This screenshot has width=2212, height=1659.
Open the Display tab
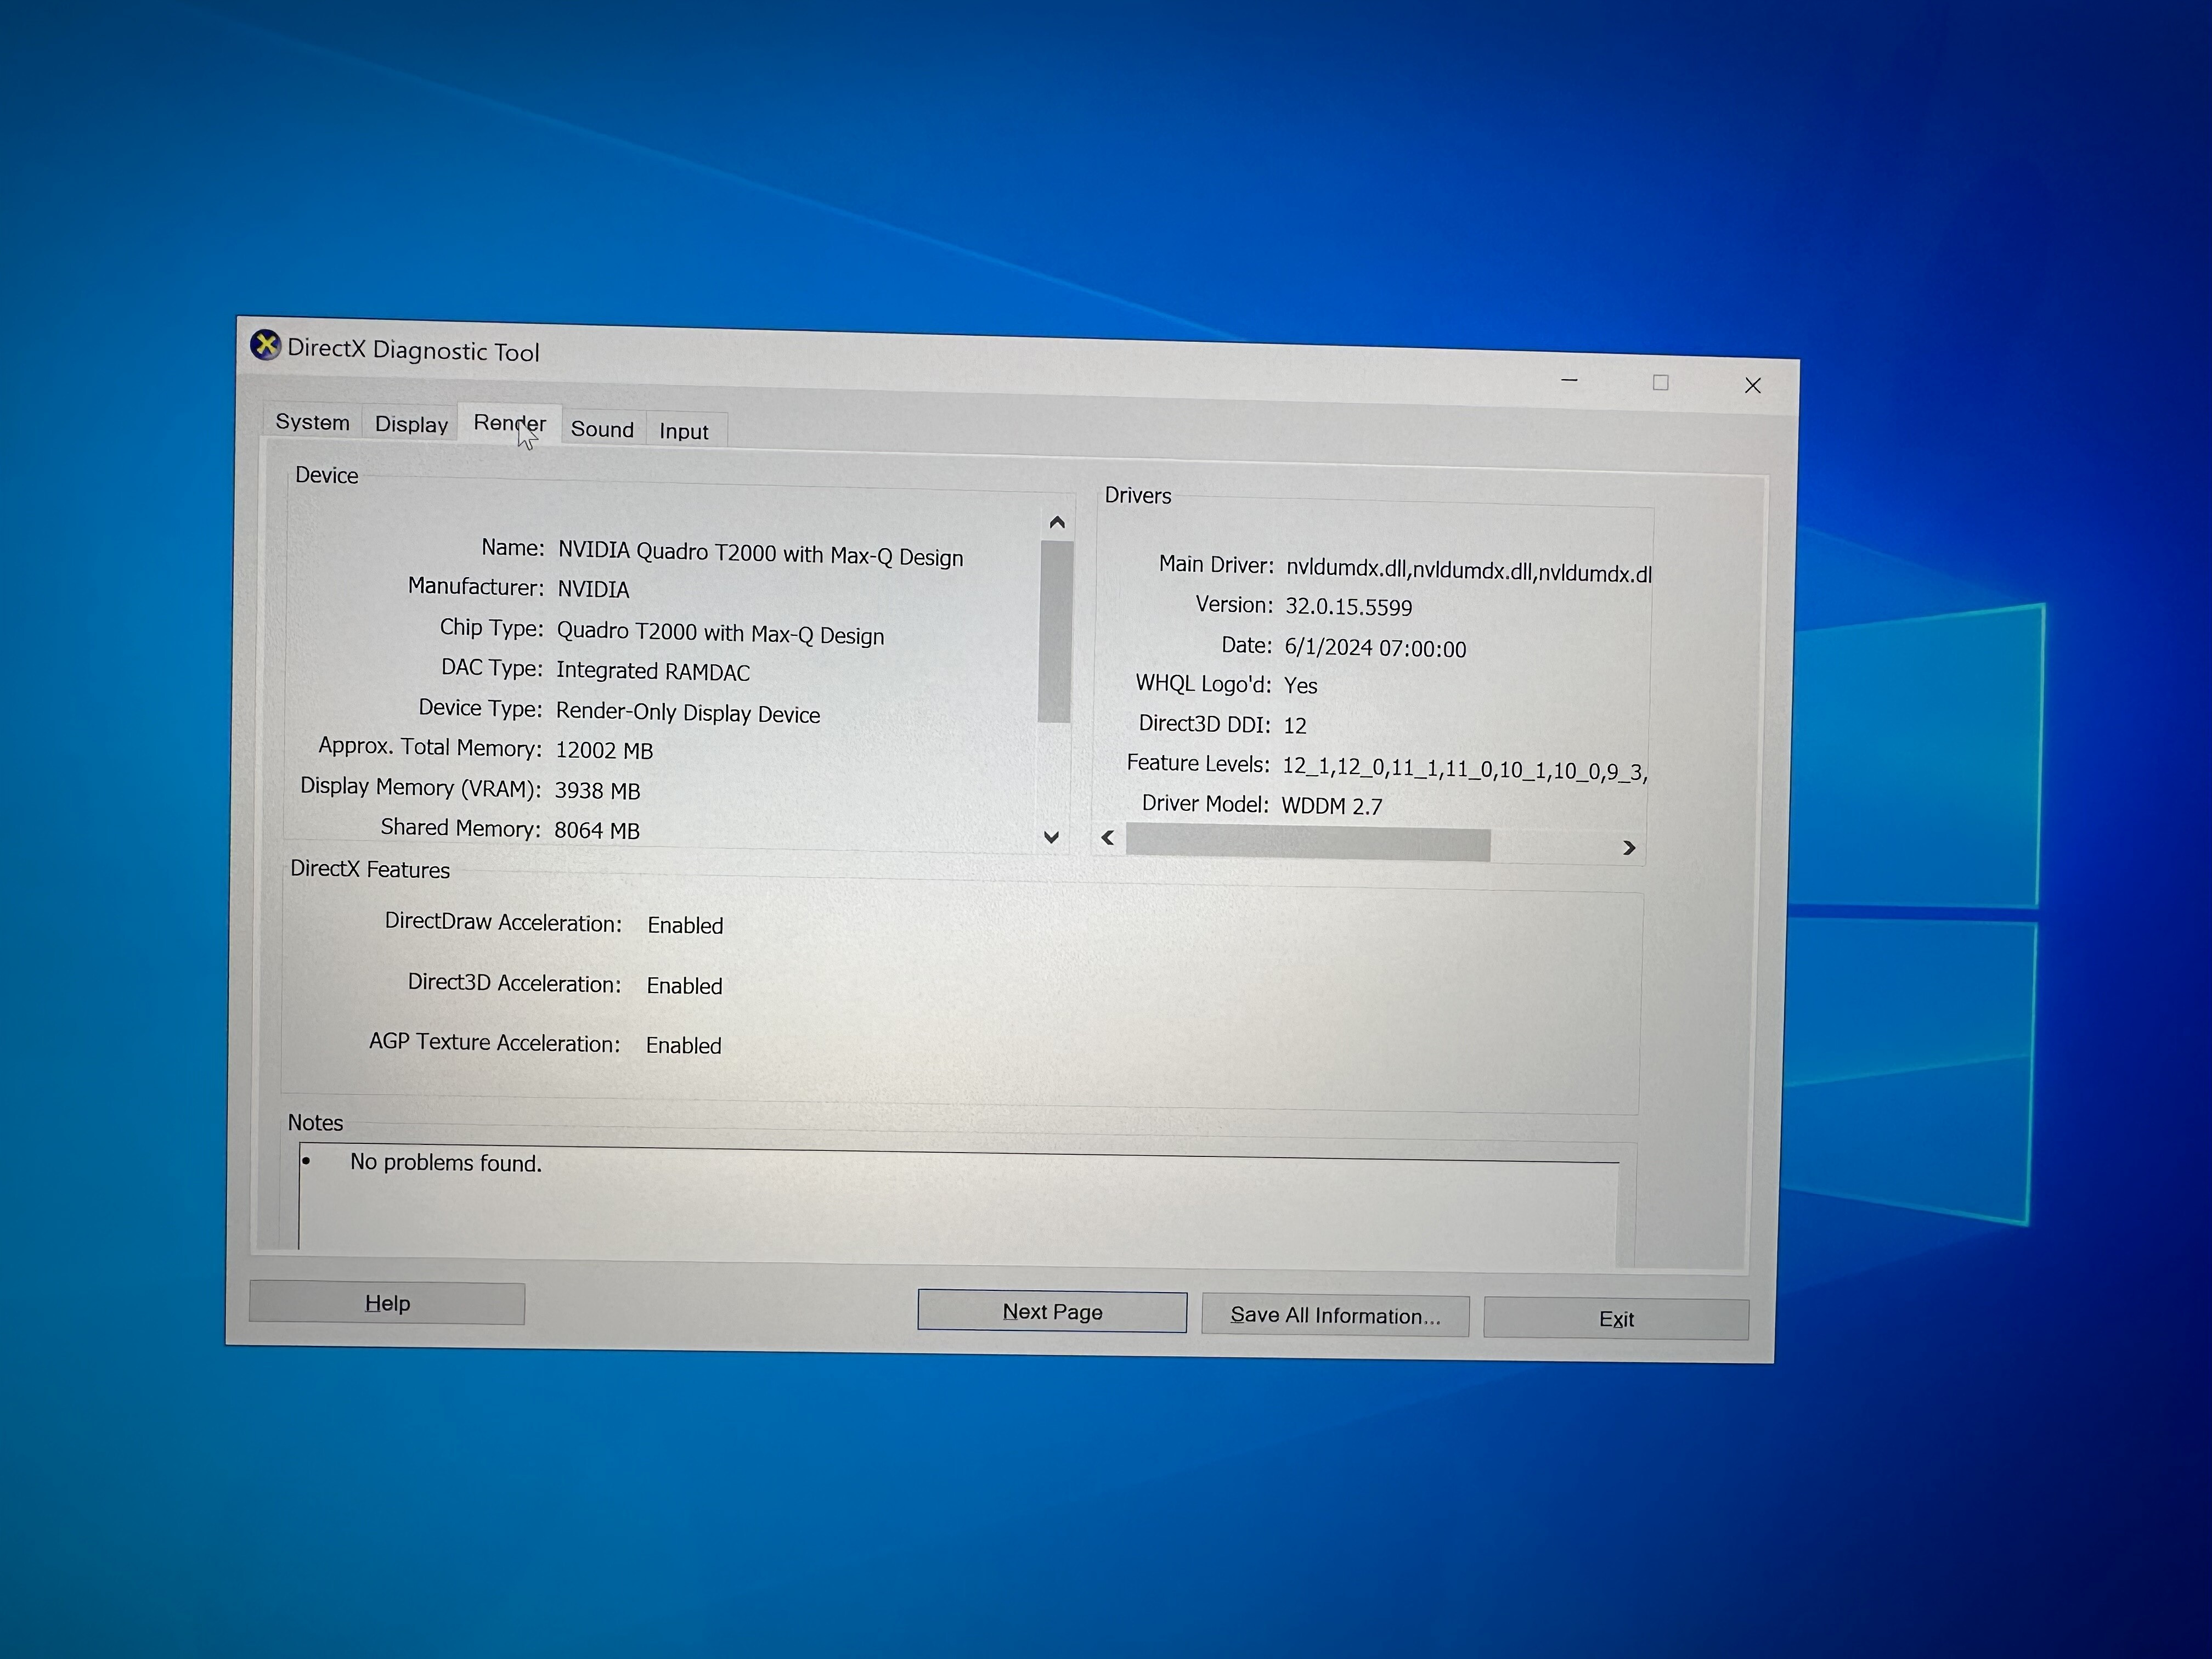point(411,424)
